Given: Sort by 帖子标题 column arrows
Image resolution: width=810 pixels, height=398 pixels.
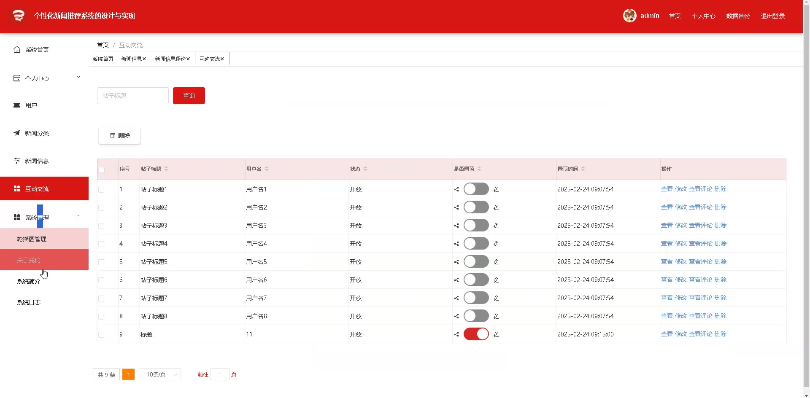Looking at the screenshot, I should pos(166,169).
